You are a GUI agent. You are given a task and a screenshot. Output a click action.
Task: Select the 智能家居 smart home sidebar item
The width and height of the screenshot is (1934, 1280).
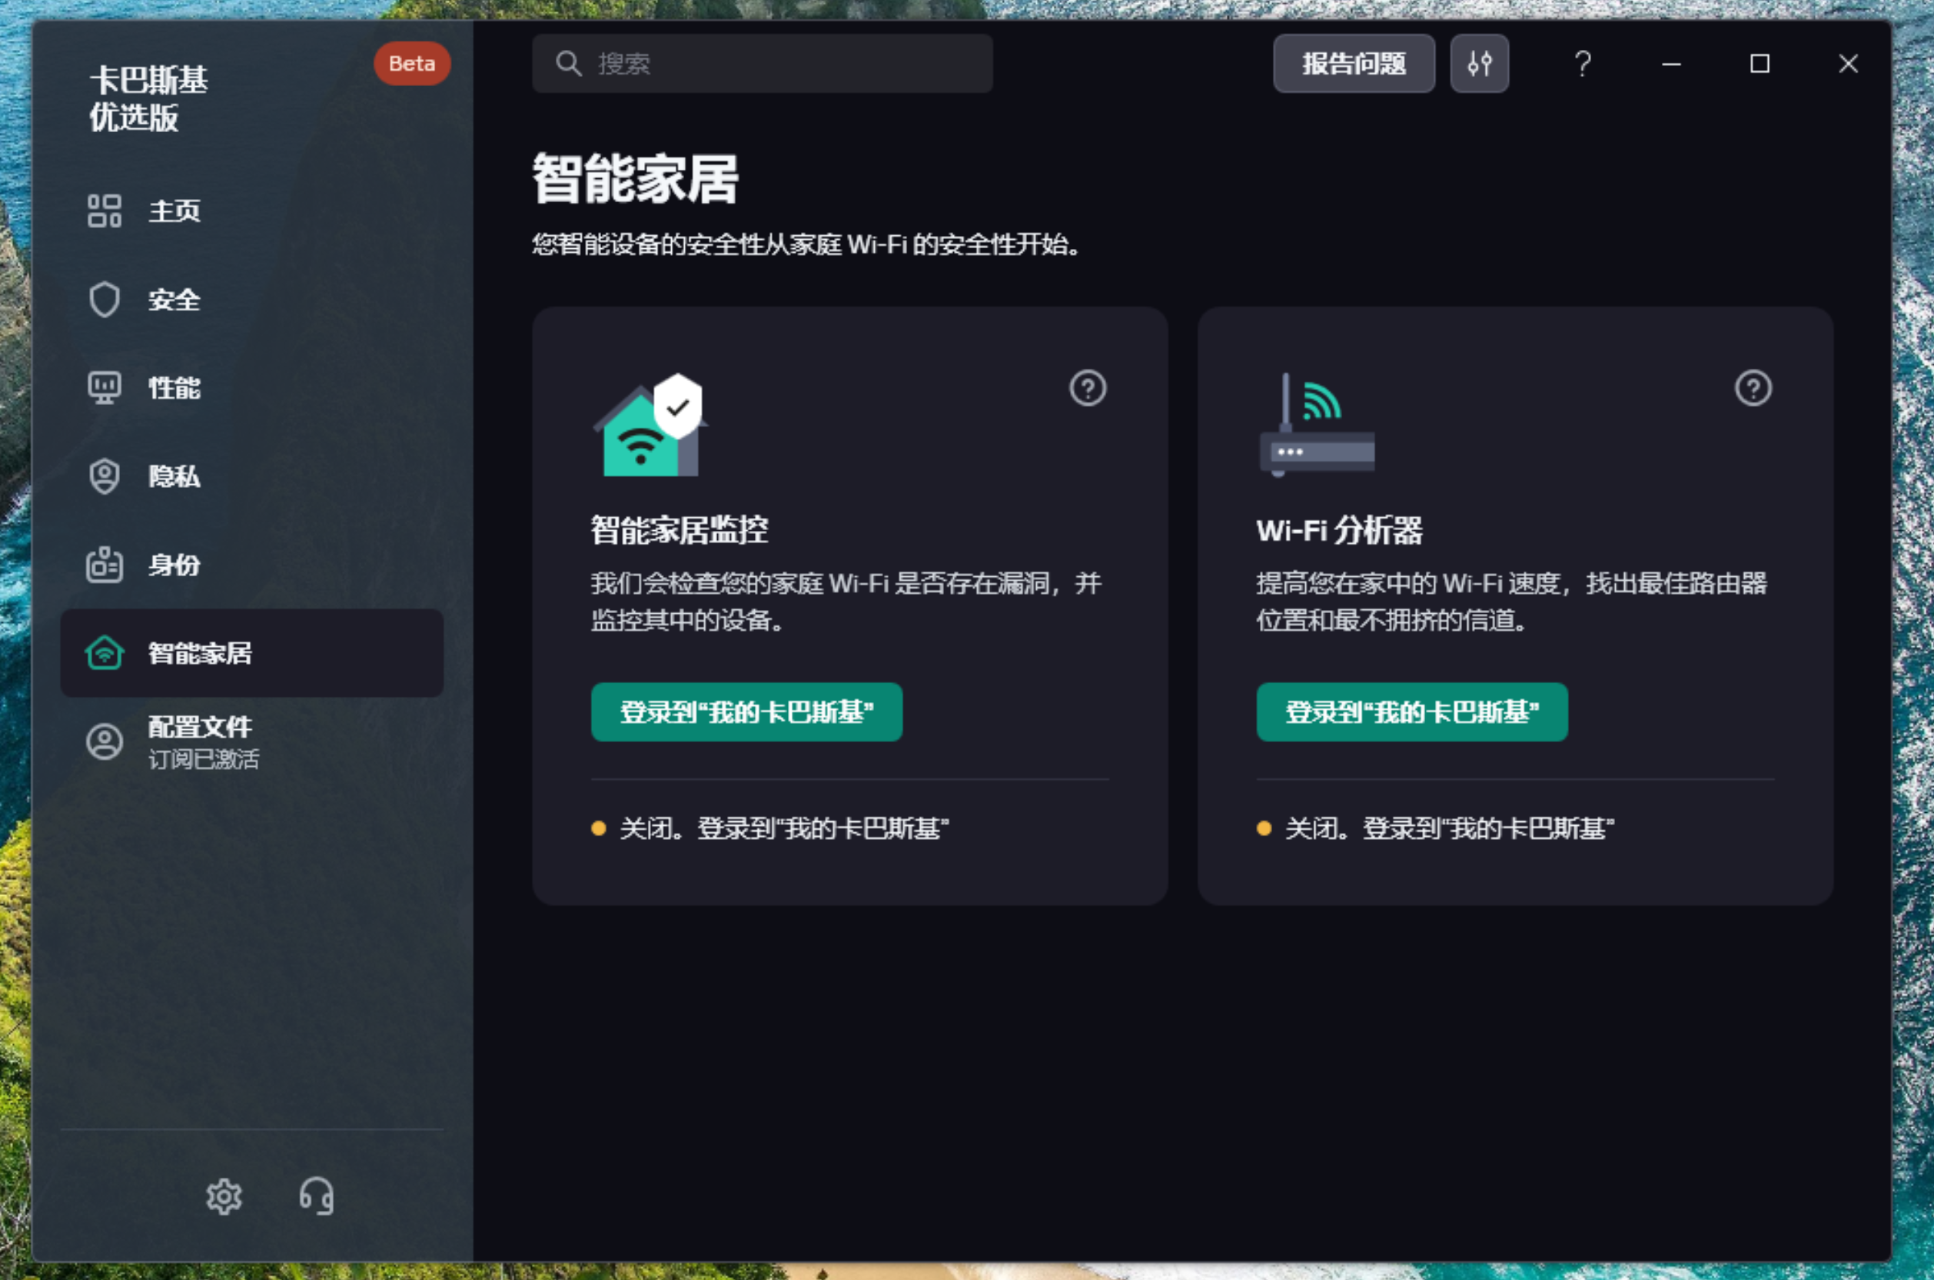[x=251, y=652]
